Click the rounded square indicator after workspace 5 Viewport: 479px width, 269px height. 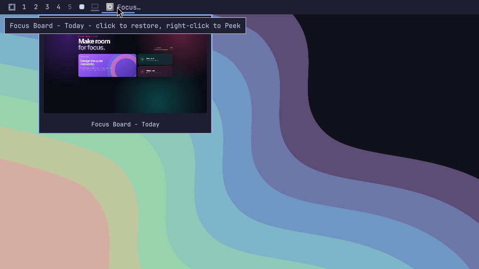pos(81,7)
